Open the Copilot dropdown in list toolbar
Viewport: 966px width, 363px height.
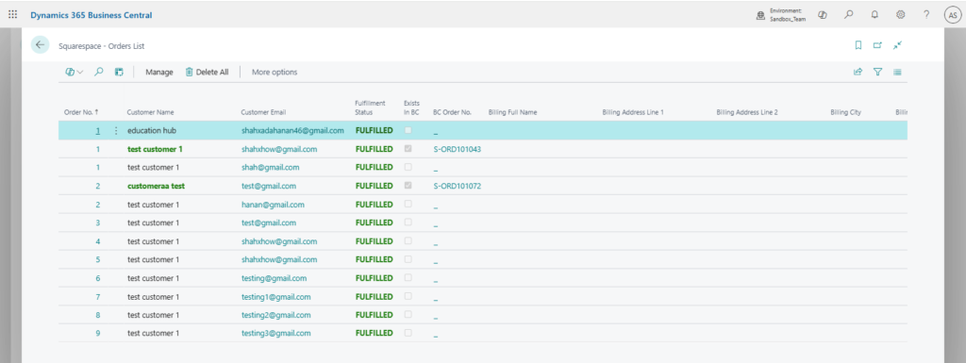tap(75, 72)
